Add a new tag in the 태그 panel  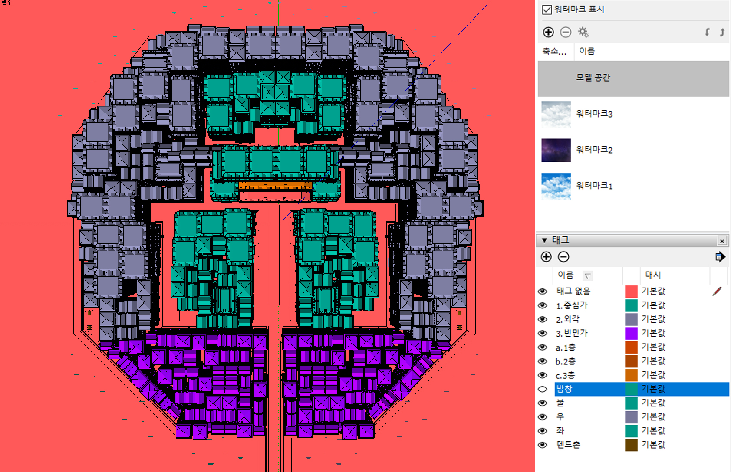coord(546,257)
